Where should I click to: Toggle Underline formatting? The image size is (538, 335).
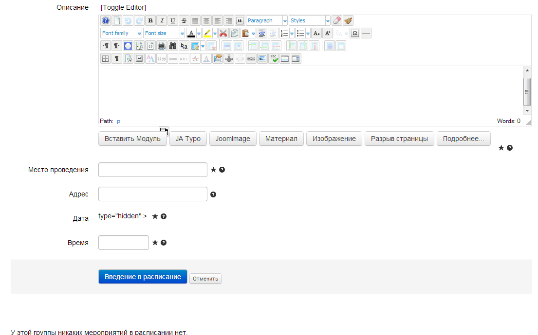coord(173,20)
